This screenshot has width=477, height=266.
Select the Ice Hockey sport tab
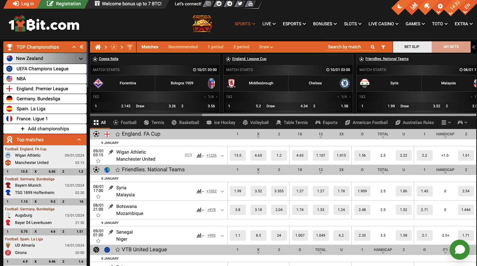pyautogui.click(x=221, y=122)
